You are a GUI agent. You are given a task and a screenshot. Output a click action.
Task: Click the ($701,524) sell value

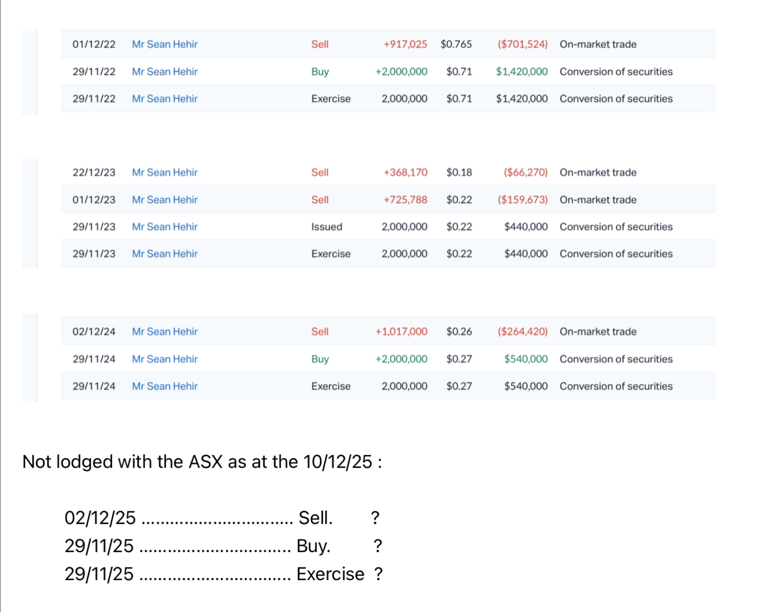click(522, 44)
